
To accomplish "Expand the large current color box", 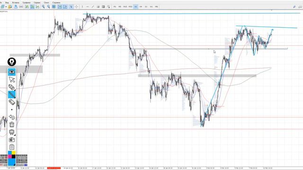I will [12, 162].
